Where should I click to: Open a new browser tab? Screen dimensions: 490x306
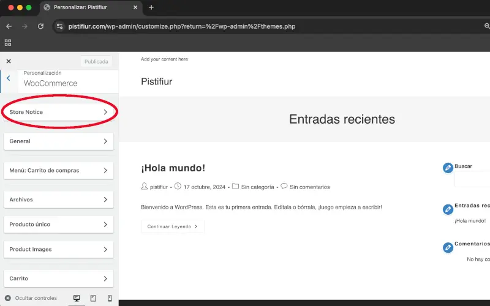(151, 7)
